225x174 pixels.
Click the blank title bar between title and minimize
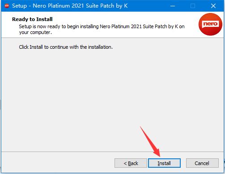coord(147,6)
